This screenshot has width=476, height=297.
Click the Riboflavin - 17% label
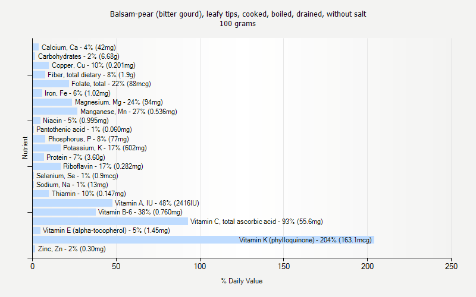click(103, 166)
